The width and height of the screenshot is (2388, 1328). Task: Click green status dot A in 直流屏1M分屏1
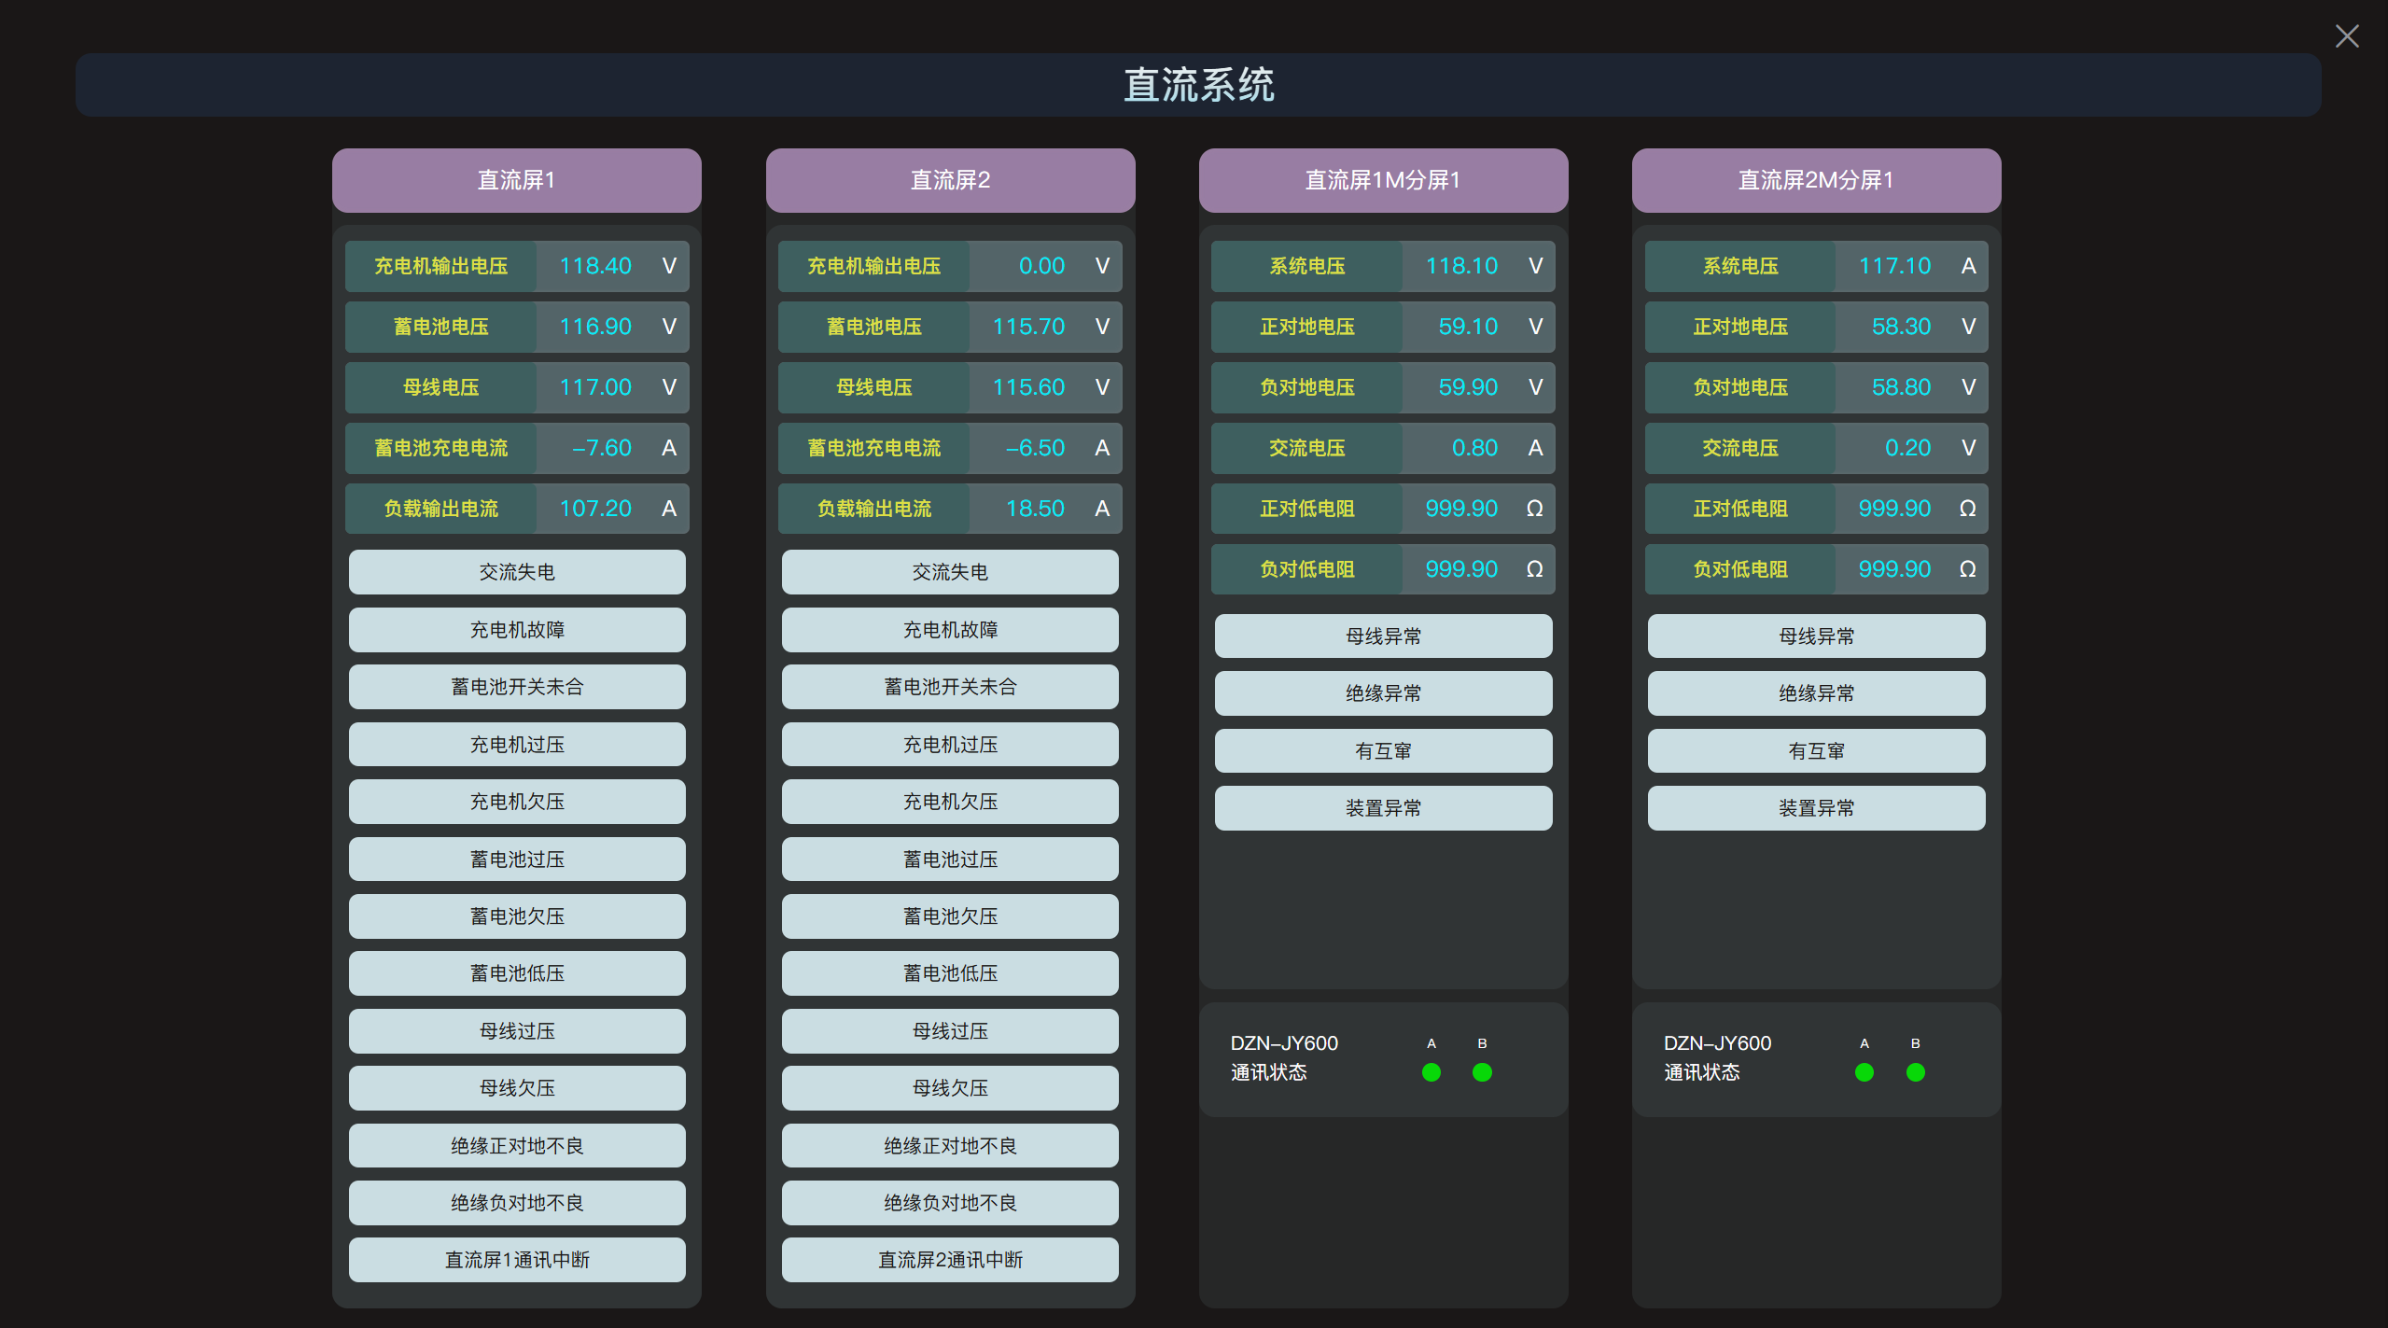[1431, 1072]
